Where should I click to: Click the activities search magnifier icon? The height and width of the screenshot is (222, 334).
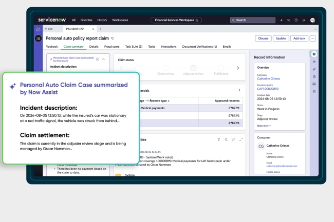pyautogui.click(x=226, y=139)
